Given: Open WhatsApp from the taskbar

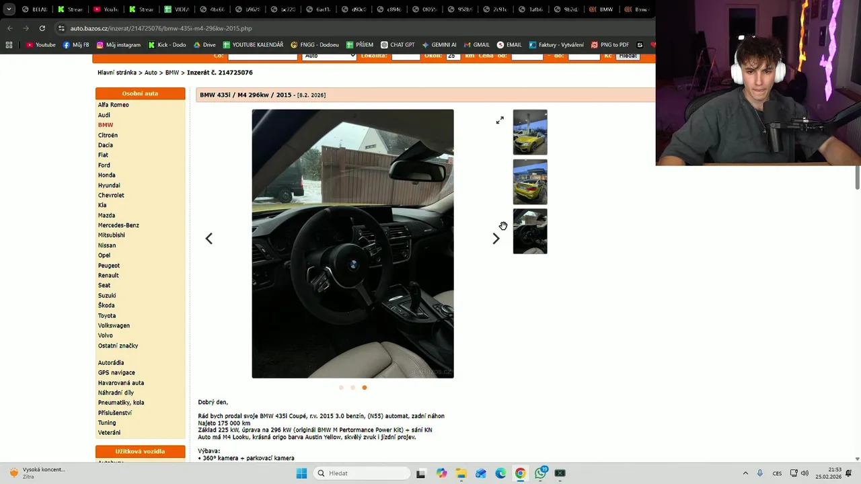Looking at the screenshot, I should point(541,473).
